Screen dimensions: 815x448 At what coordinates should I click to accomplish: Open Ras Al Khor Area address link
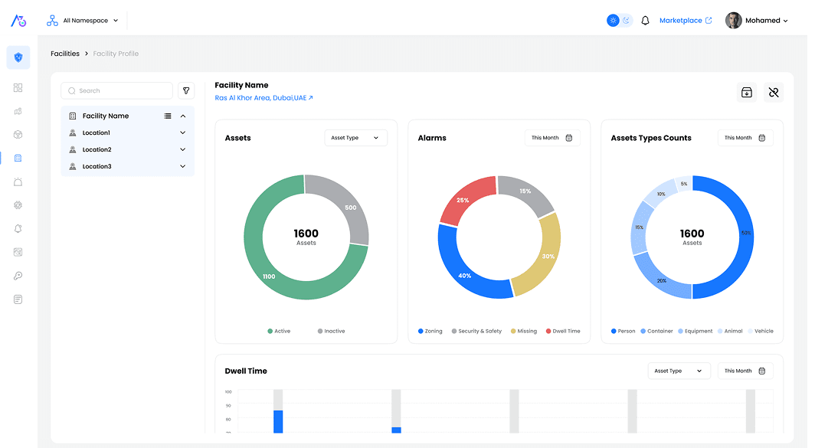point(263,98)
